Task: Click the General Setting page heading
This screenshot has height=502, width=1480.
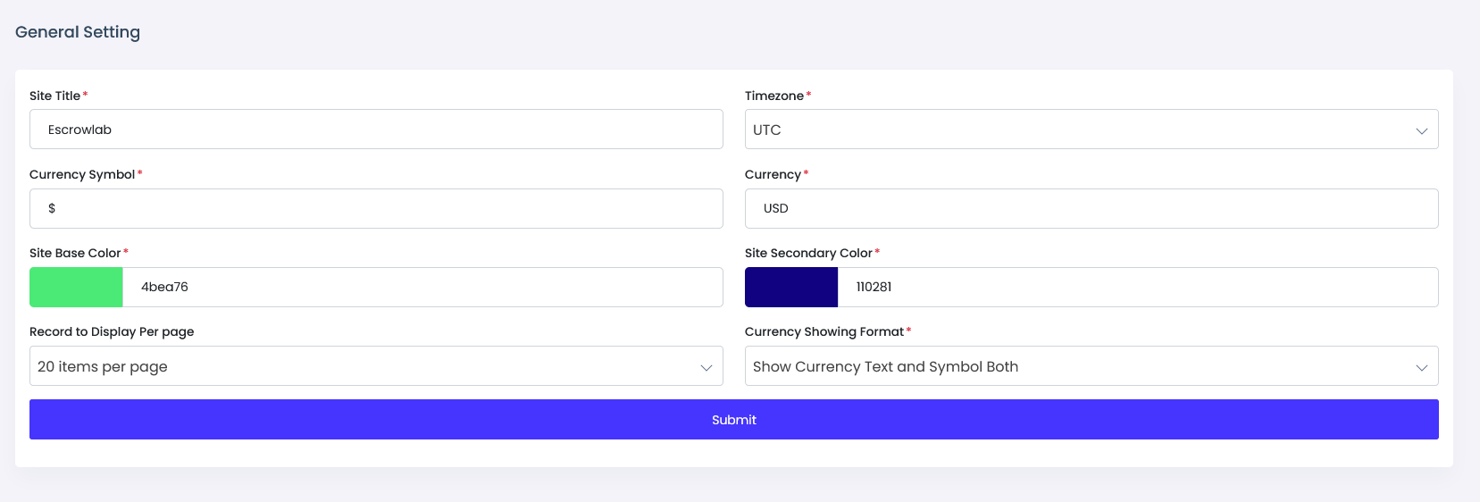Action: click(78, 32)
